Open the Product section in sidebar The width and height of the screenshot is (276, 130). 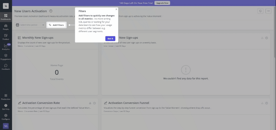[x=6, y=37]
